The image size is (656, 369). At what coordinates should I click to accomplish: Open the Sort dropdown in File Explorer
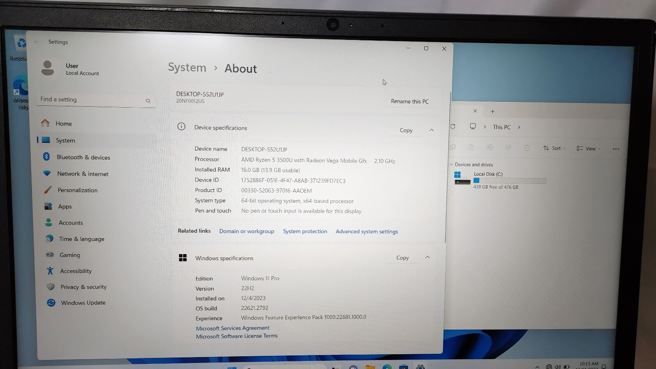(554, 148)
